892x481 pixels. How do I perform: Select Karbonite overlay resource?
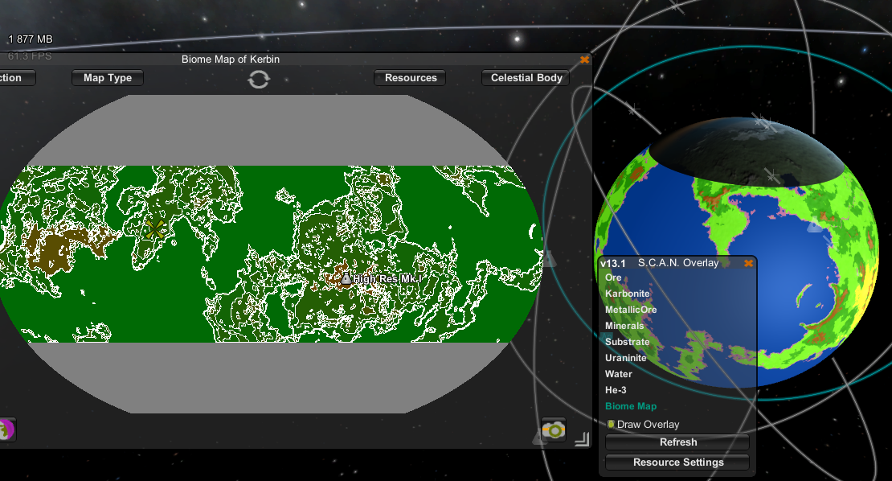click(x=627, y=294)
